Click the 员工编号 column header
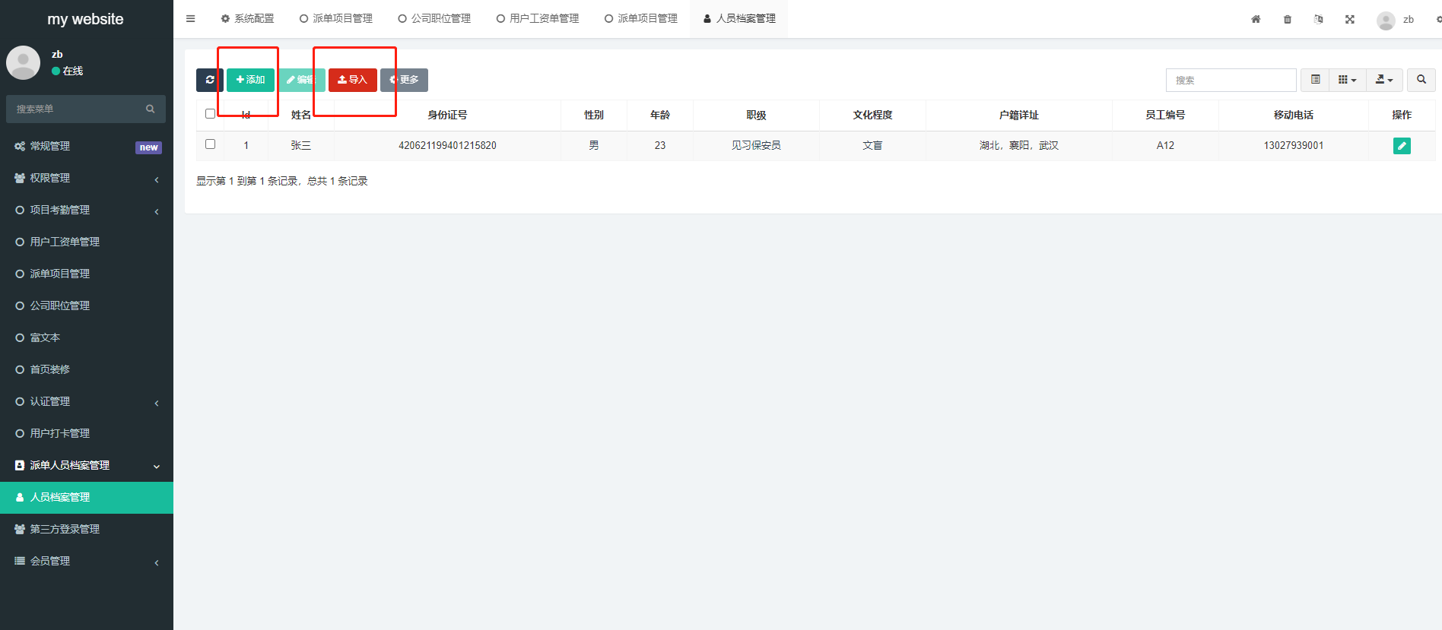This screenshot has height=630, width=1442. coord(1165,115)
